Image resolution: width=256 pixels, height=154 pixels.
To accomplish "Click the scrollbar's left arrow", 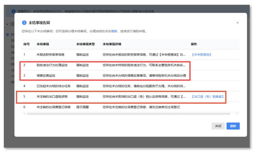I will click(x=24, y=114).
